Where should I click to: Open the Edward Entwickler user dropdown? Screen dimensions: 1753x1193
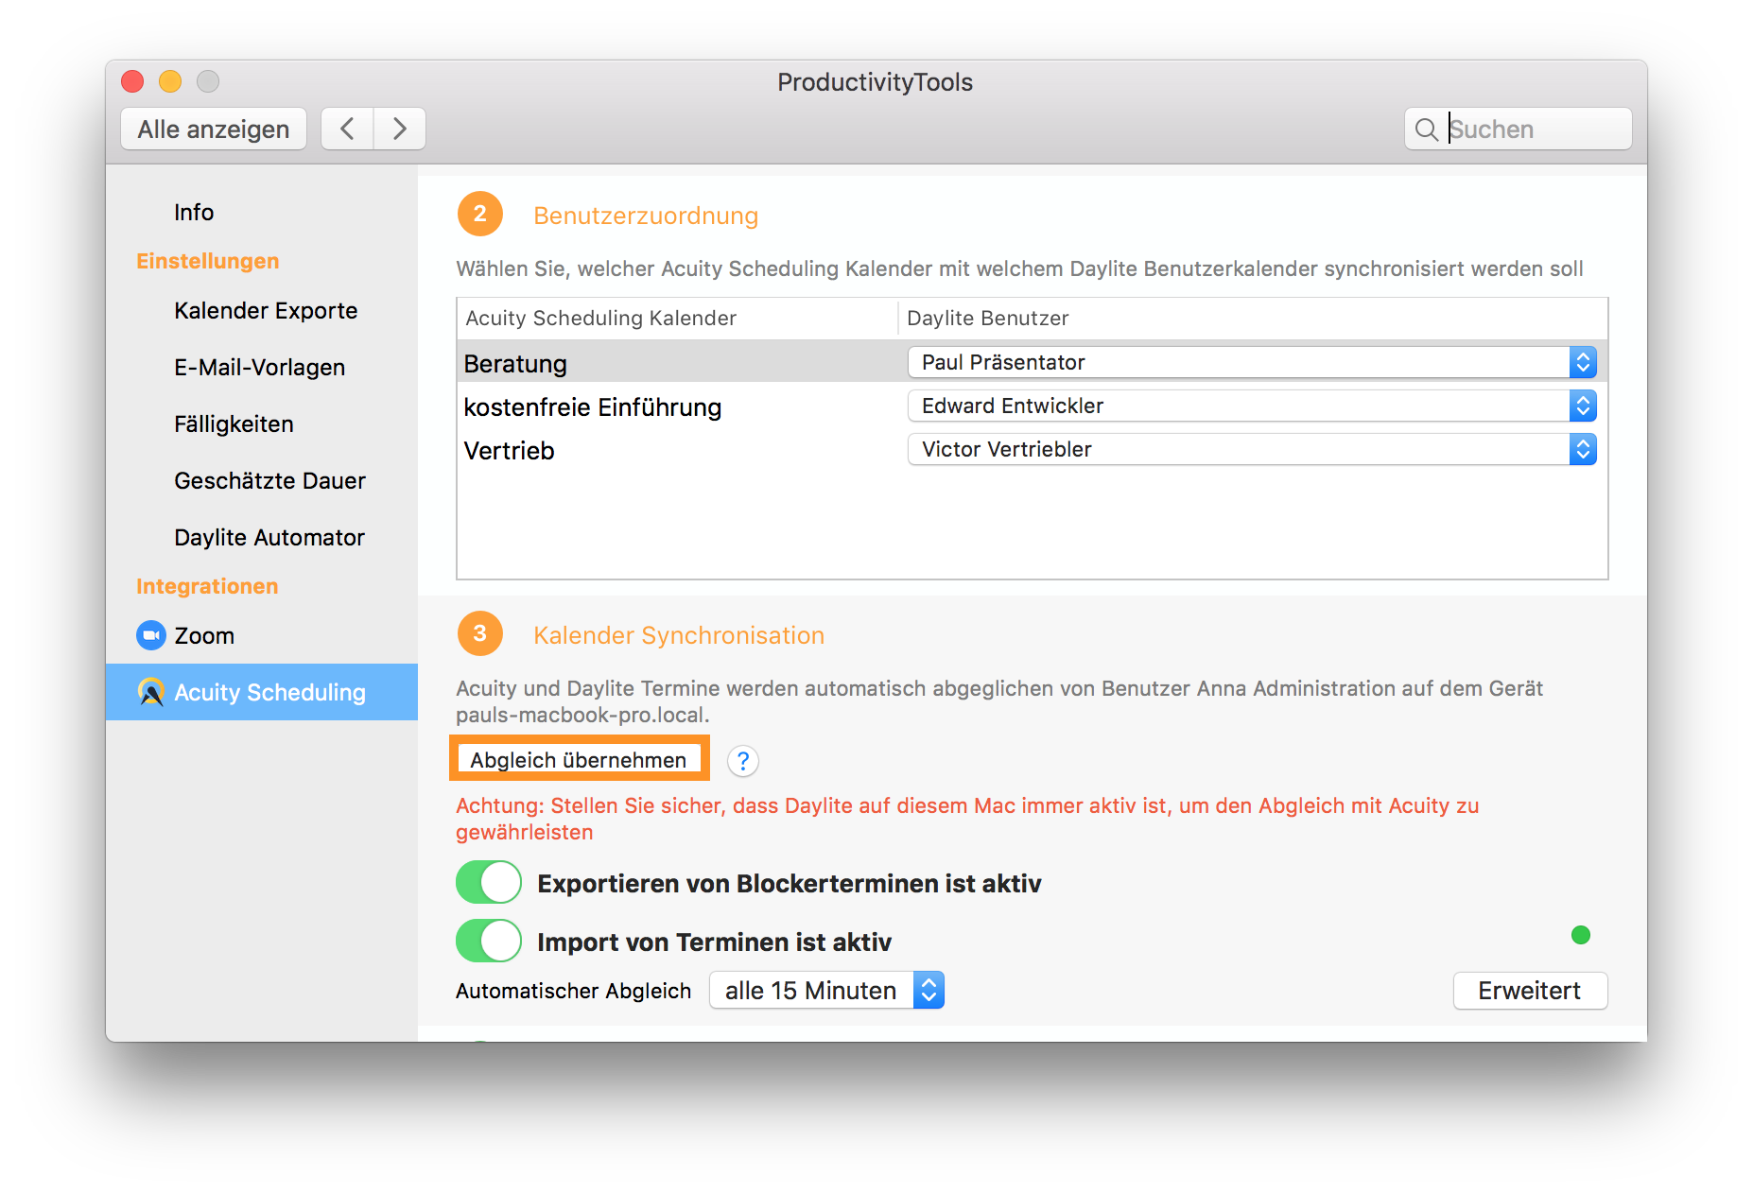[x=1252, y=406]
